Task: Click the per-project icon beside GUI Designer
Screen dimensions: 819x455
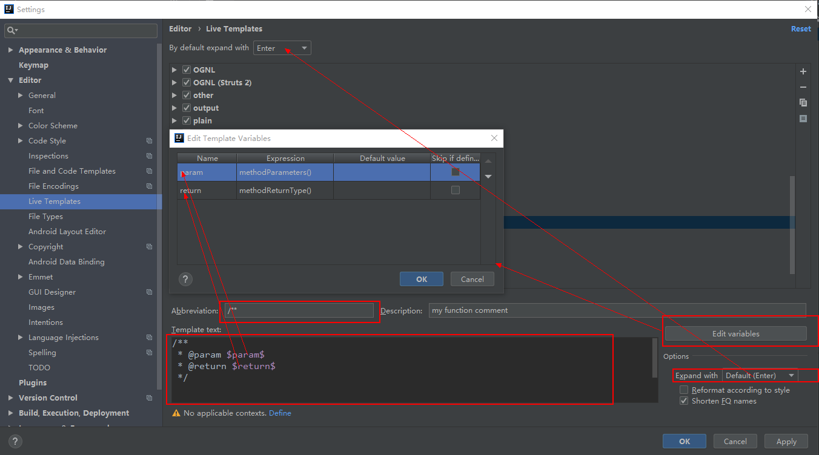Action: tap(149, 292)
